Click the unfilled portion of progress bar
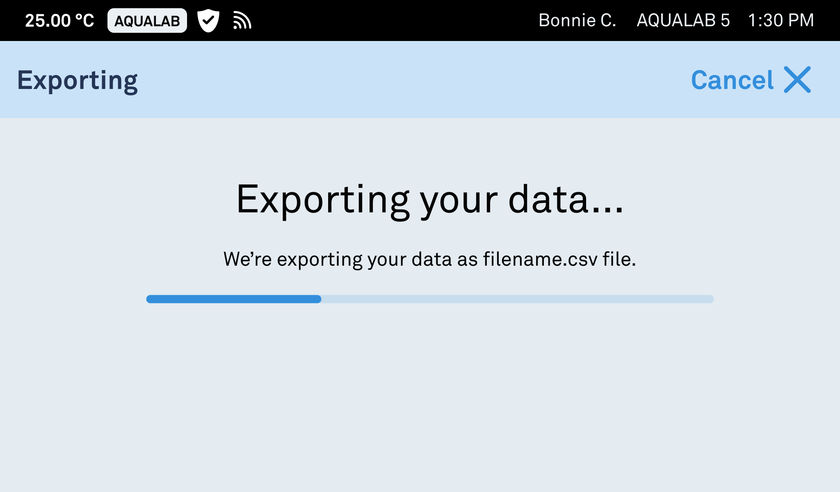 tap(518, 299)
